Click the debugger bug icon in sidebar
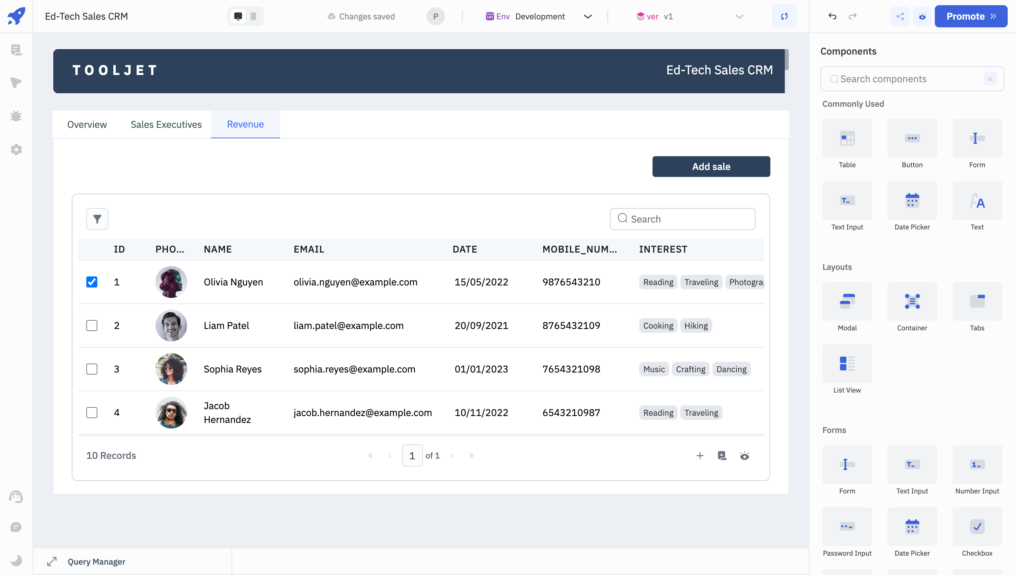 pos(16,116)
